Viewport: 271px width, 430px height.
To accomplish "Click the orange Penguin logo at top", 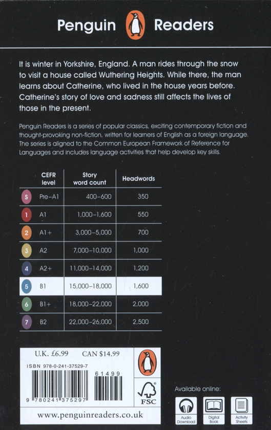I will [x=135, y=25].
